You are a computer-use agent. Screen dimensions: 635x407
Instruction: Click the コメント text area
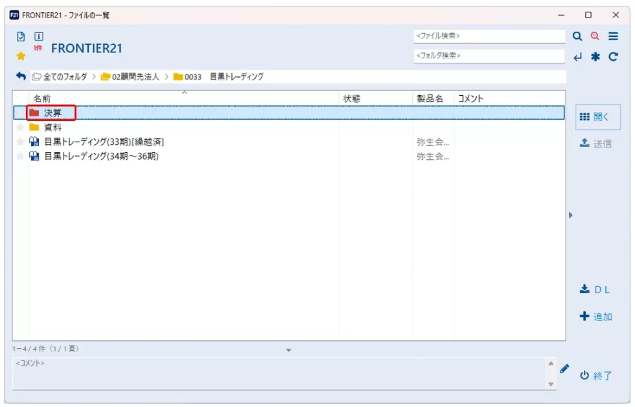point(279,373)
